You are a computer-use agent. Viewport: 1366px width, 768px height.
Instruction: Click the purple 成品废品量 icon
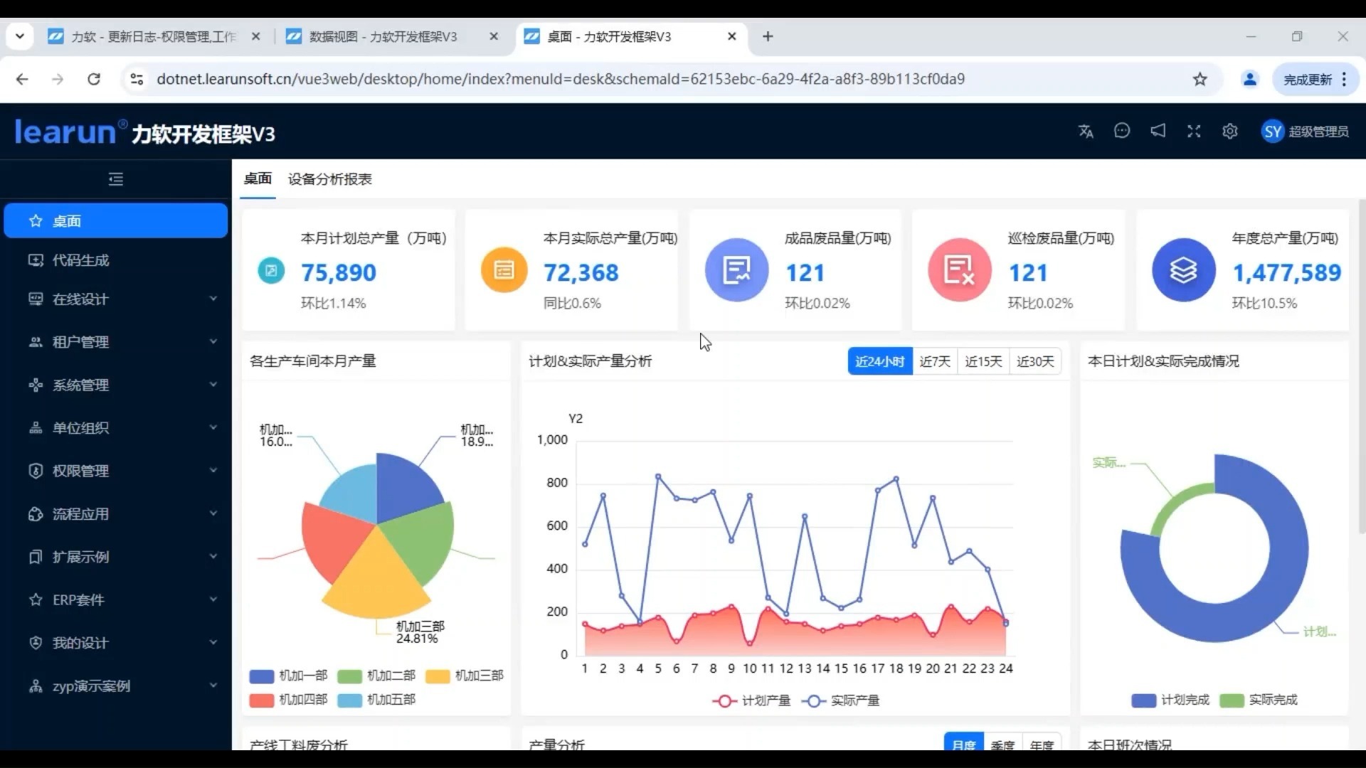tap(736, 270)
